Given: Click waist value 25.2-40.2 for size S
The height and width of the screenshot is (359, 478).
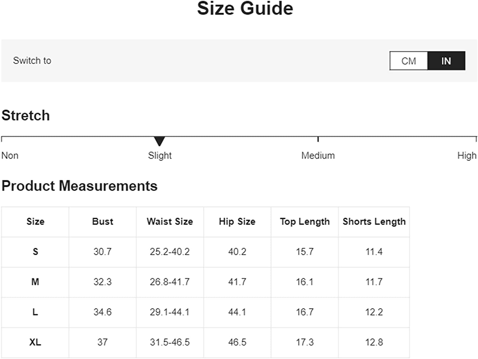Looking at the screenshot, I should point(170,252).
